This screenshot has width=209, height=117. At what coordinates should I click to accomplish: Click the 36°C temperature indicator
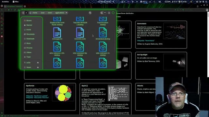pos(144,2)
